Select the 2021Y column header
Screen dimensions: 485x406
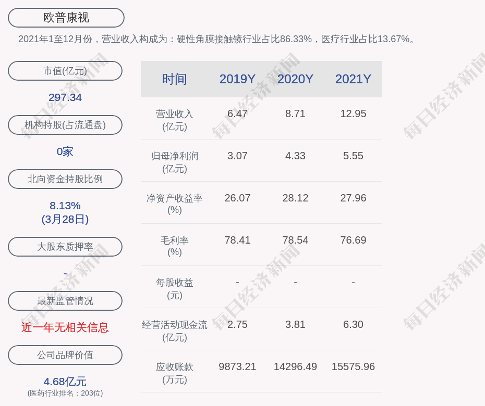point(353,79)
